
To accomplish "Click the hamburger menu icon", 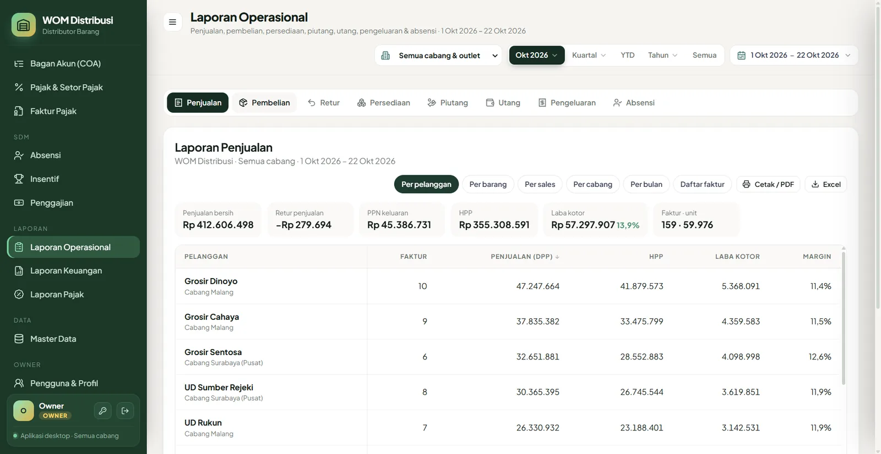I will (172, 22).
